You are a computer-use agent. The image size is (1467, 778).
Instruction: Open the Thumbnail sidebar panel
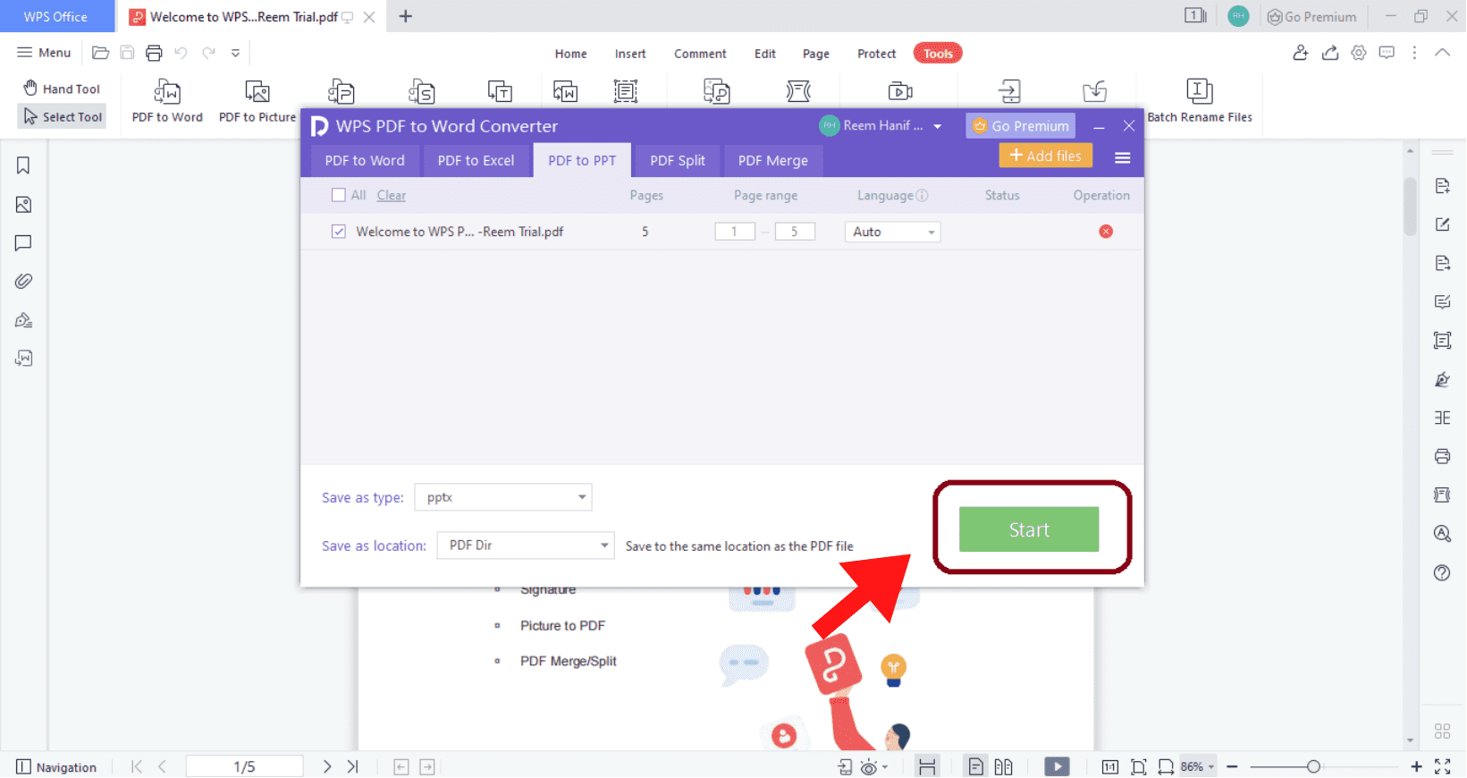(x=23, y=205)
